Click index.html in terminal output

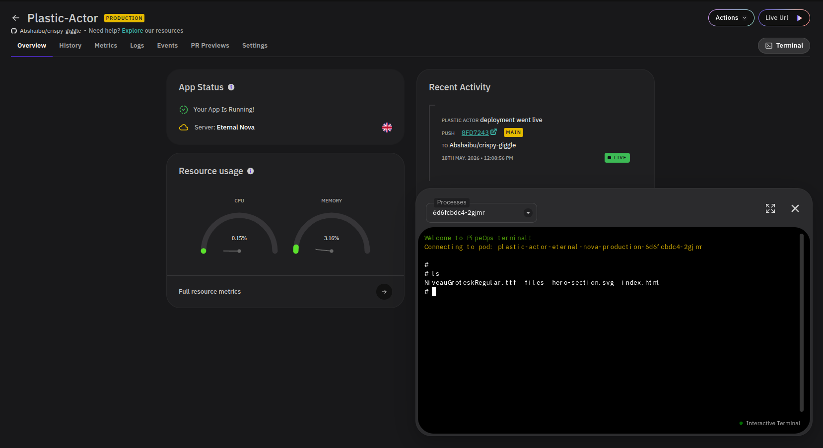640,283
